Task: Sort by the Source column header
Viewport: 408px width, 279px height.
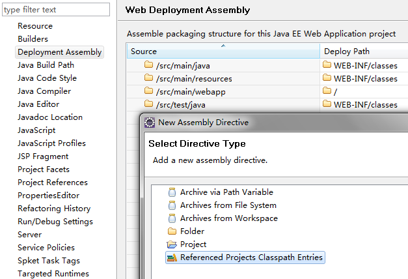Action: coord(223,51)
